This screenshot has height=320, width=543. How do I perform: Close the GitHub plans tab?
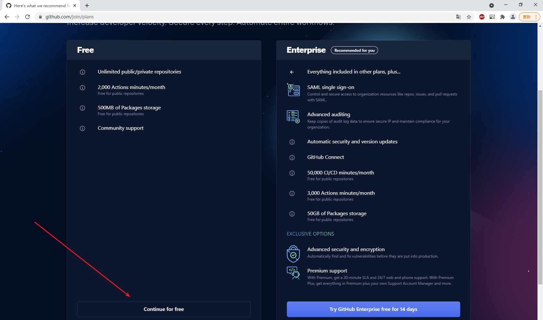coord(75,6)
